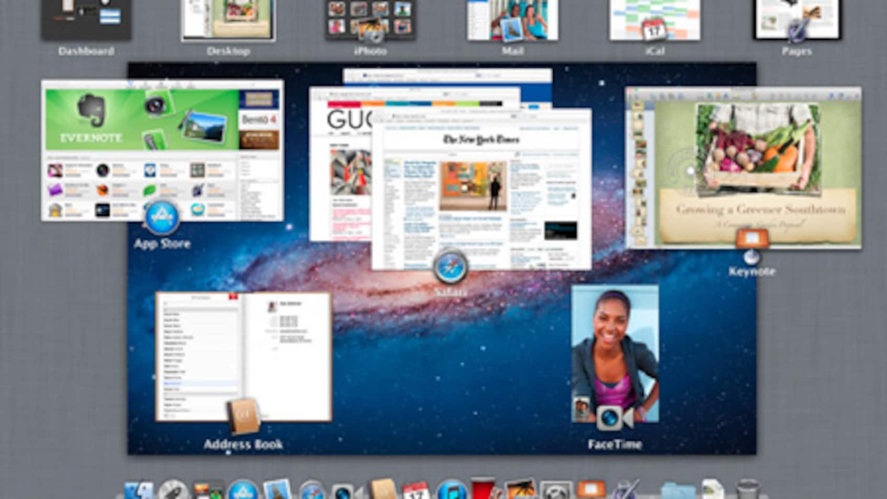Select the New York Times Safari window

point(481,189)
